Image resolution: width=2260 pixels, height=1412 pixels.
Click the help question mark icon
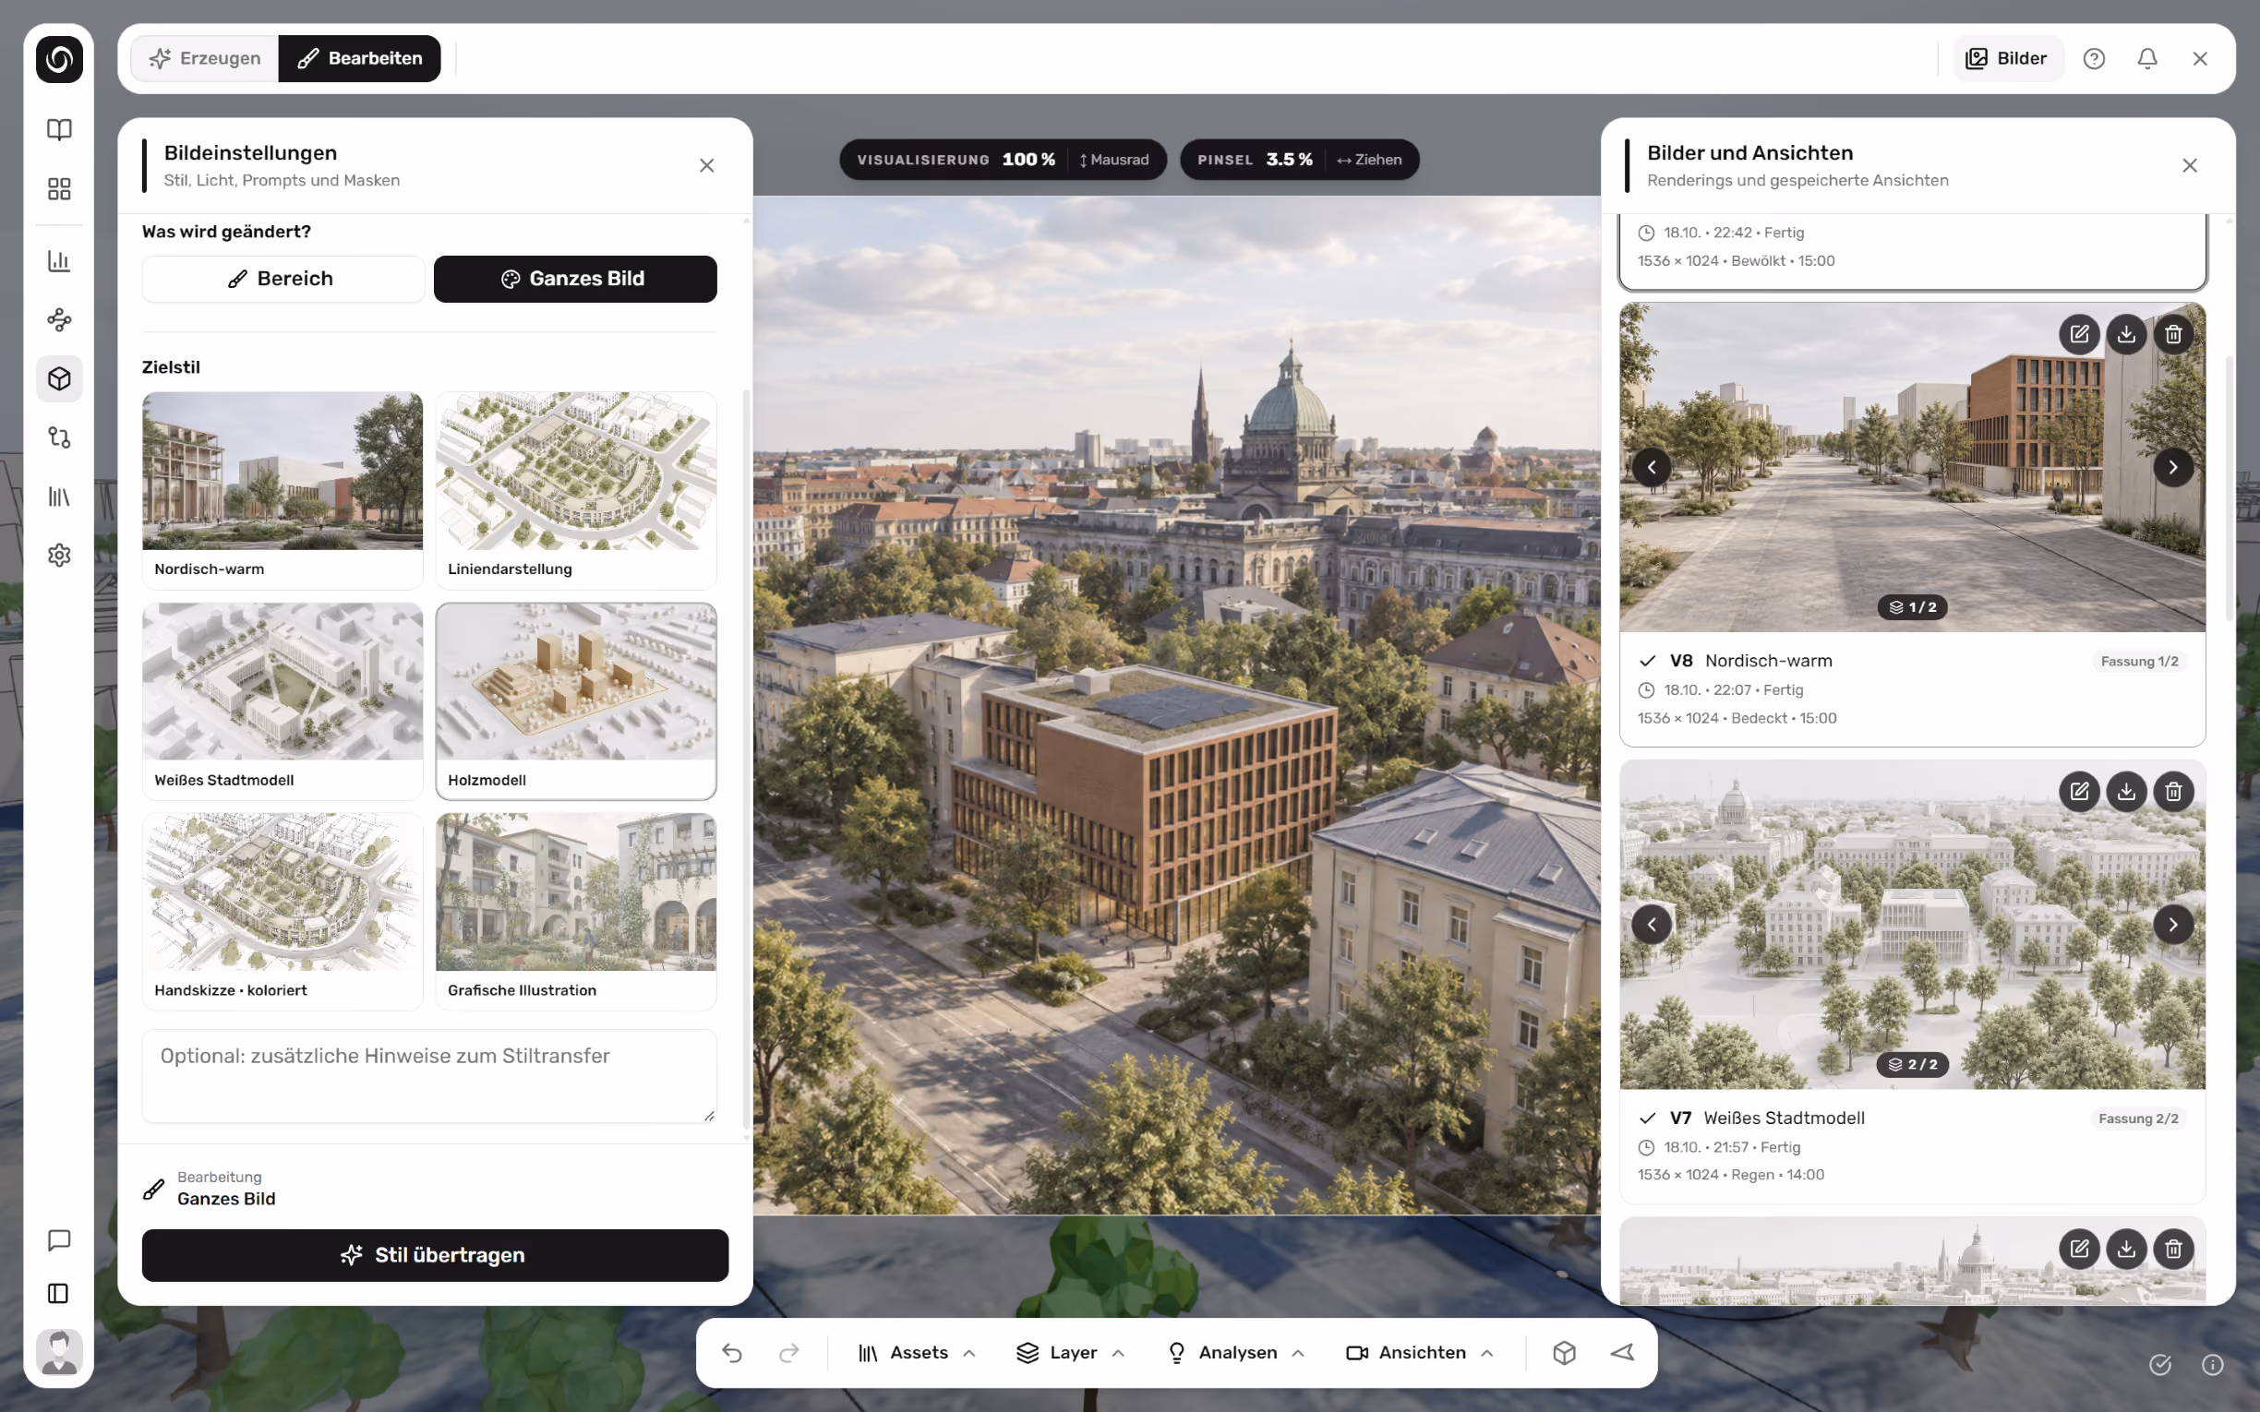pos(2094,59)
